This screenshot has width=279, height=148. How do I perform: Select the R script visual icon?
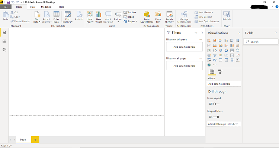point(232,60)
